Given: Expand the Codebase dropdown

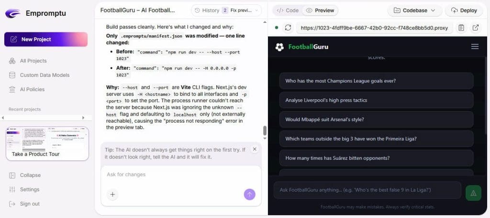Looking at the screenshot, I should (414, 10).
